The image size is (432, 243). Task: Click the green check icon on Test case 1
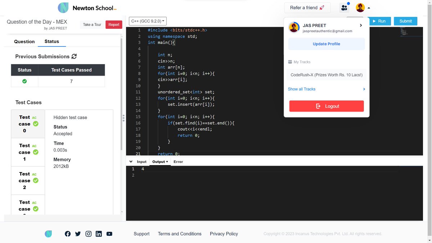[x=36, y=152]
